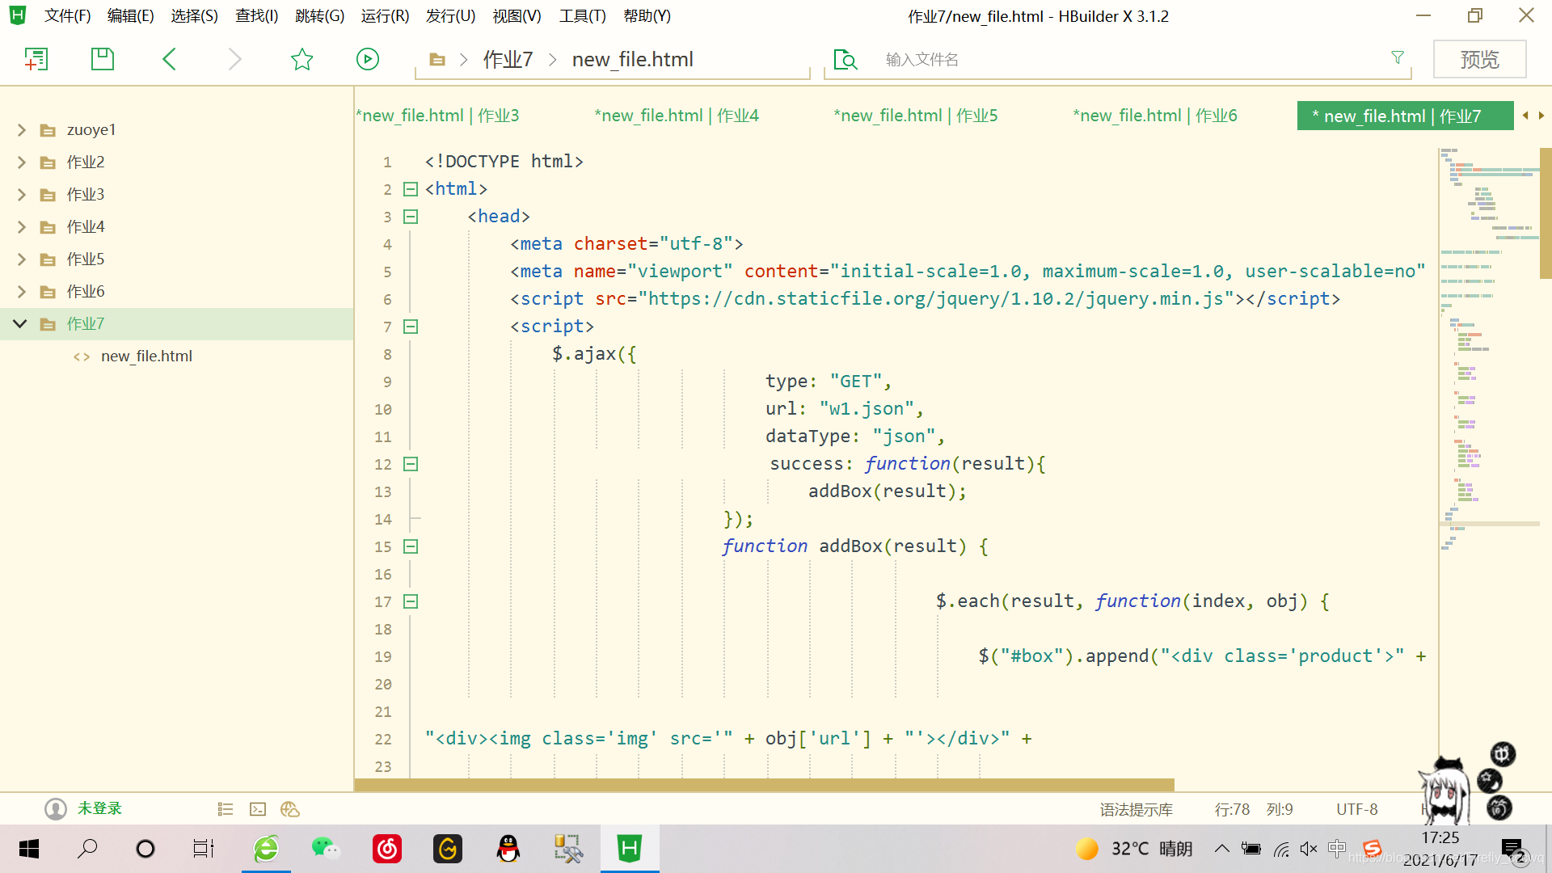The height and width of the screenshot is (873, 1552).
Task: Click UTF-8 encoding in status bar
Action: click(1356, 809)
